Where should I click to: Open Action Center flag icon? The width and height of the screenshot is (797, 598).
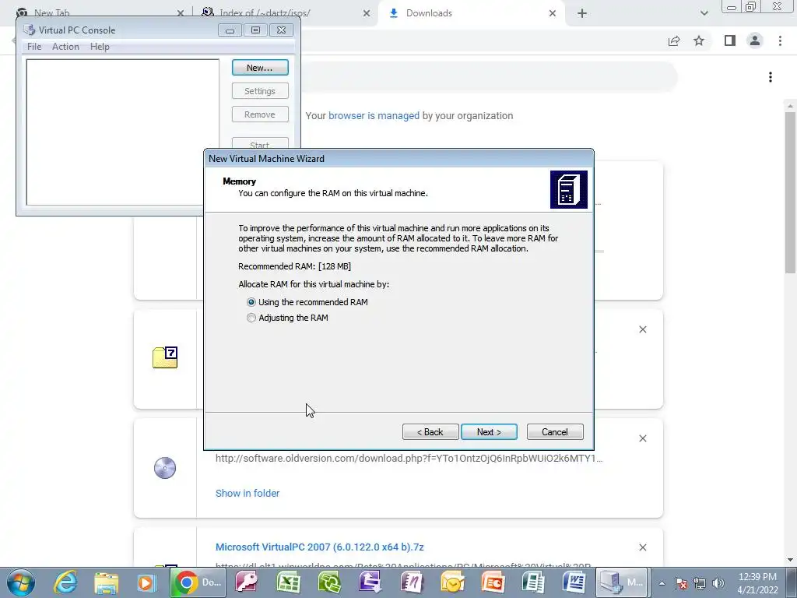(x=681, y=584)
